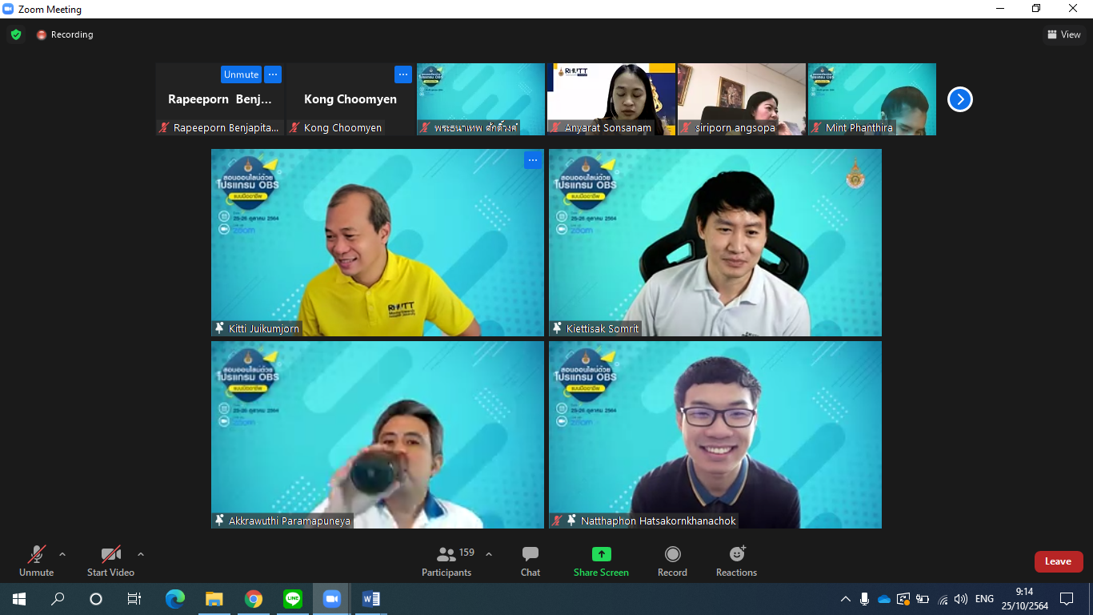Click the Share Screen button
Viewport: 1093px width, 615px height.
coord(601,561)
